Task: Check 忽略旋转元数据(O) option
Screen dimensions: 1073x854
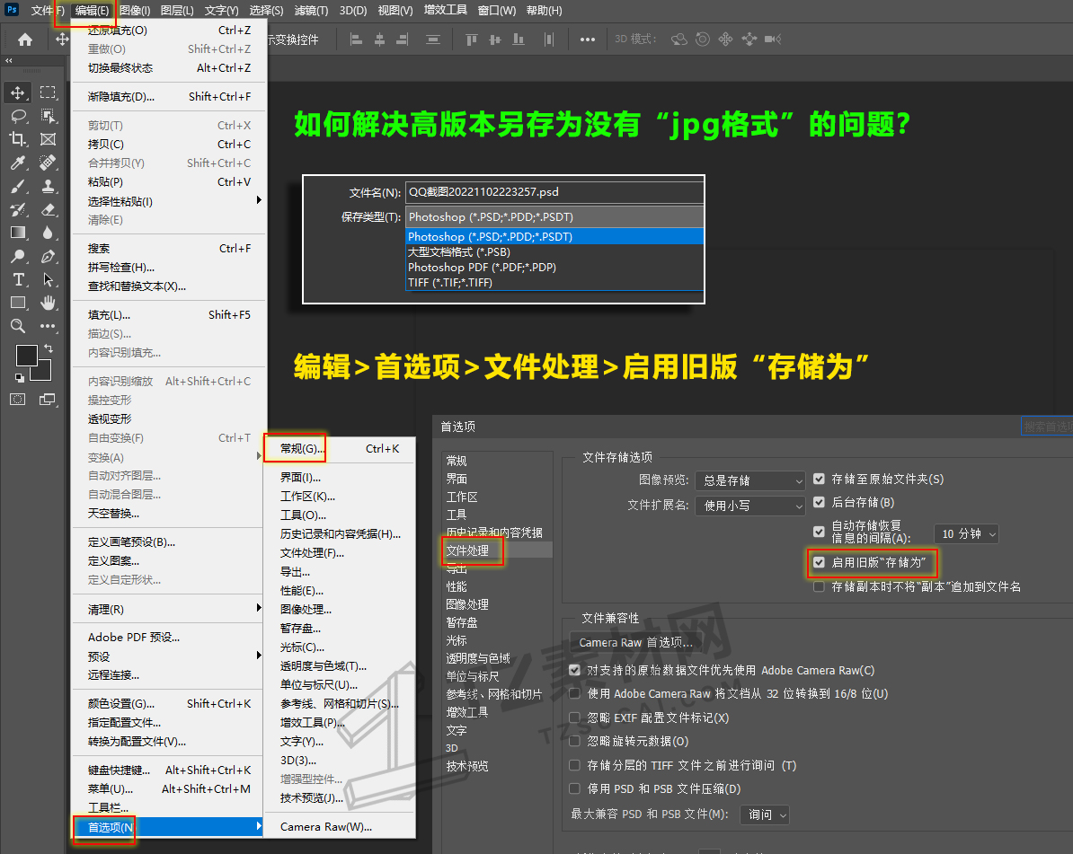Action: [x=575, y=741]
